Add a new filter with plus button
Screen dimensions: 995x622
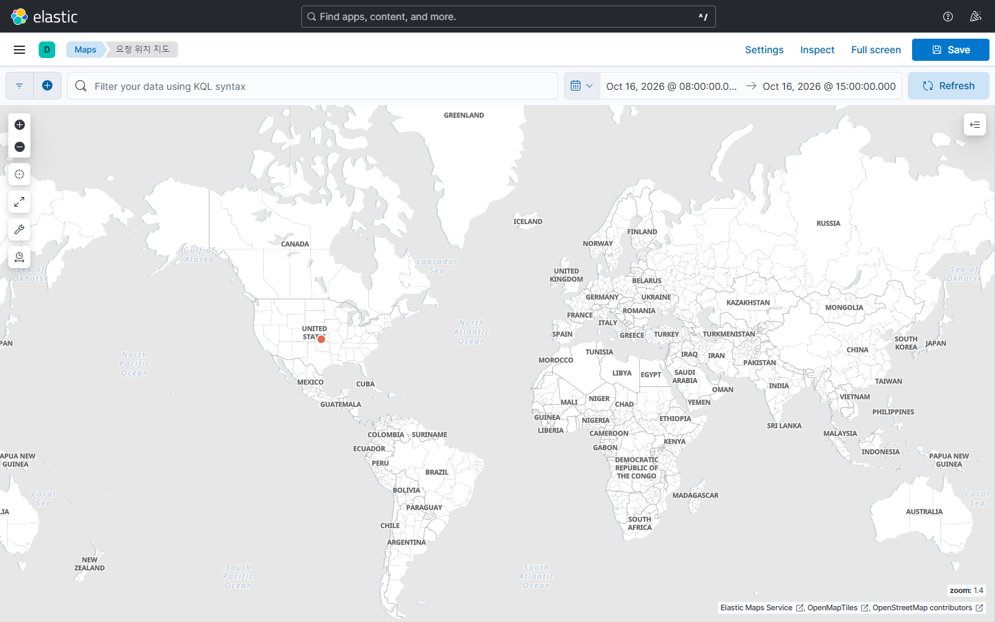click(x=47, y=86)
